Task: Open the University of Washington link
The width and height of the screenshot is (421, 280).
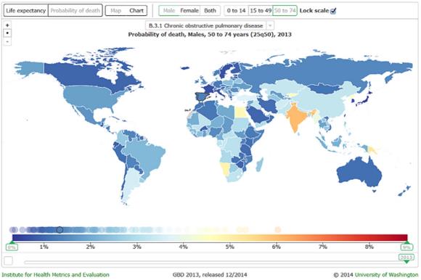Action: click(386, 275)
